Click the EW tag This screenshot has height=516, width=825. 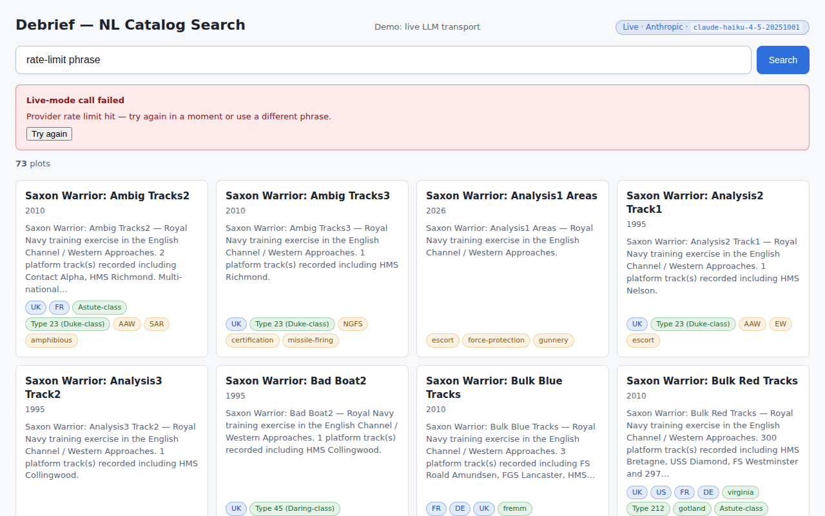tap(780, 324)
